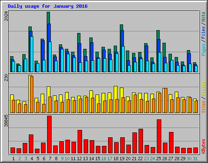Viewport: 208px width, 163px height.
Task: Click day label 21 on x-axis
Action: point(134,159)
